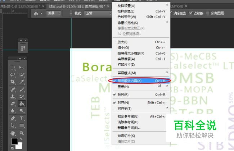Toggle 对齐(N) snap menu item
This screenshot has width=234, height=151.
click(141, 103)
